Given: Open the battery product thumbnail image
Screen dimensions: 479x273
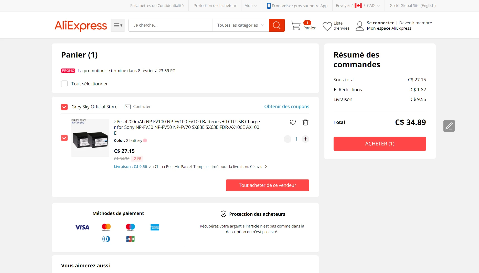Looking at the screenshot, I should pos(90,138).
